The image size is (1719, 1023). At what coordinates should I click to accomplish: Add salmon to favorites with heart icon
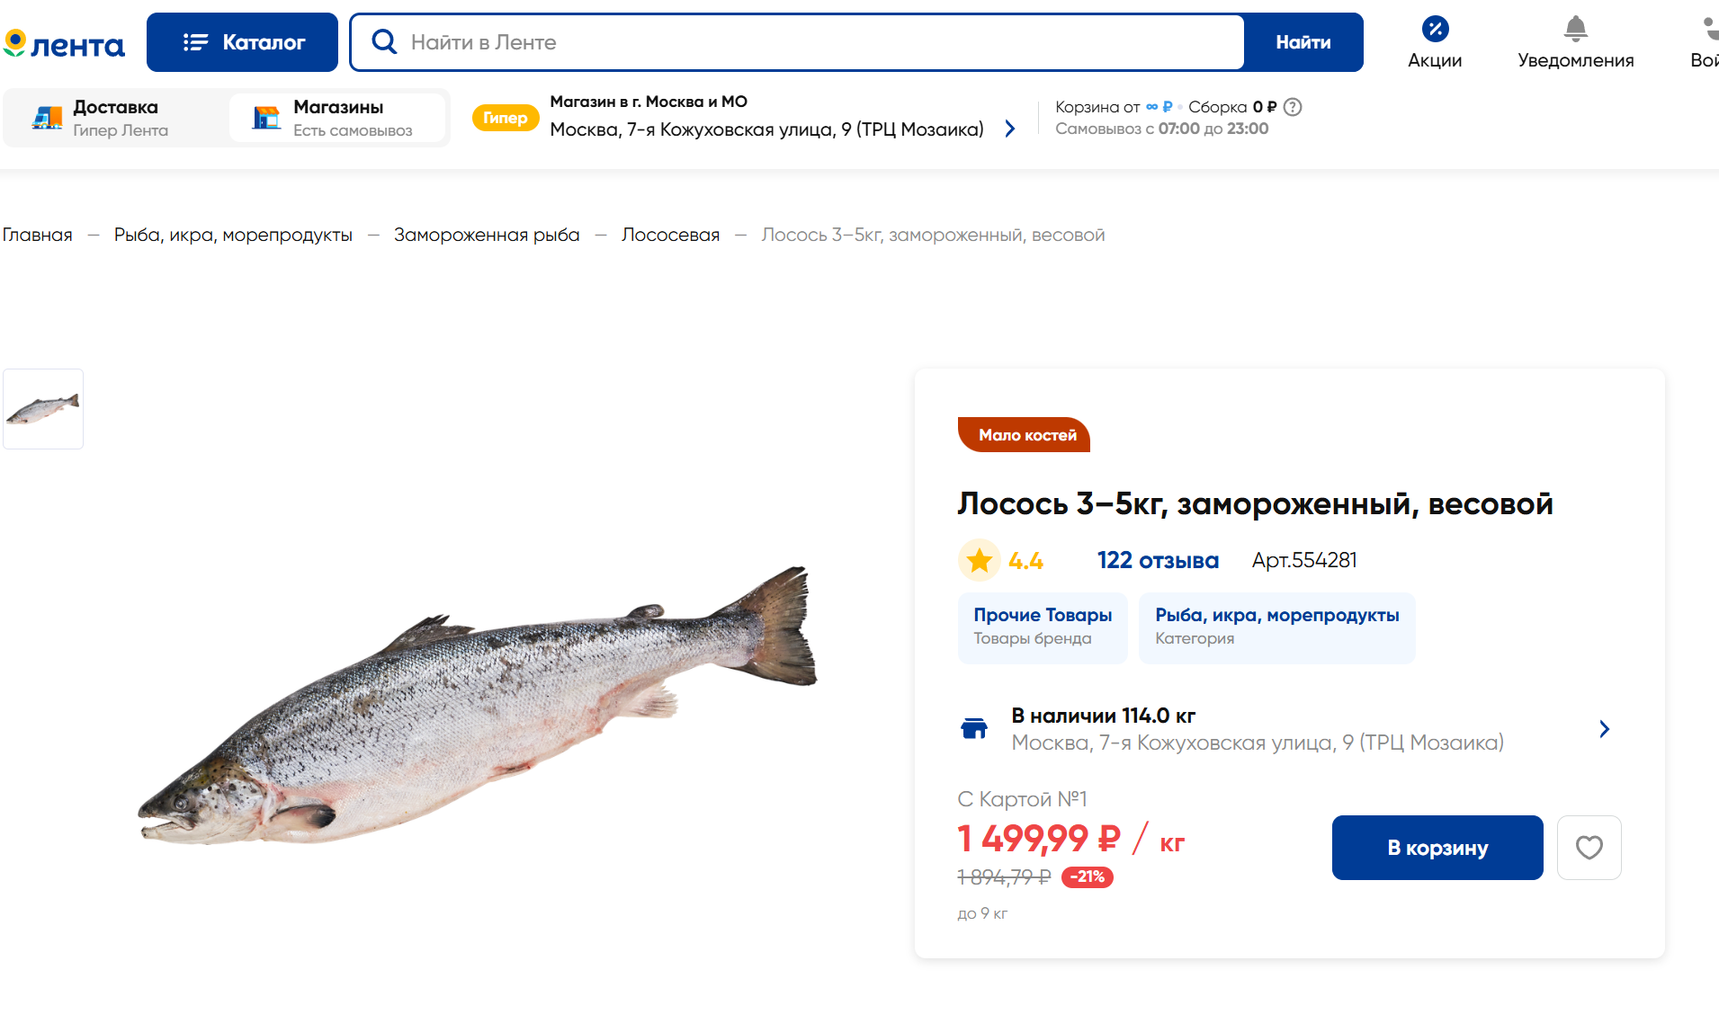coord(1589,848)
